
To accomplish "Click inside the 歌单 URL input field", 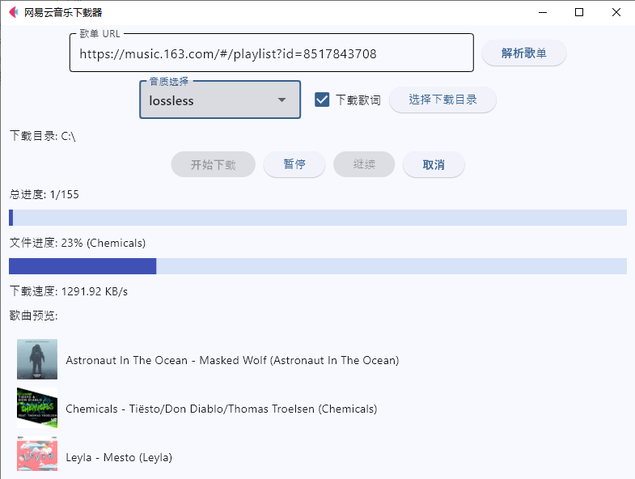I will coord(271,53).
